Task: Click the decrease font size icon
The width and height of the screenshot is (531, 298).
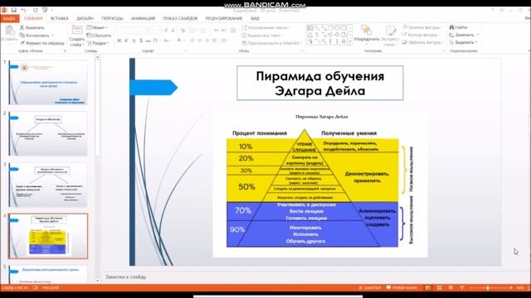Action: pos(173,31)
